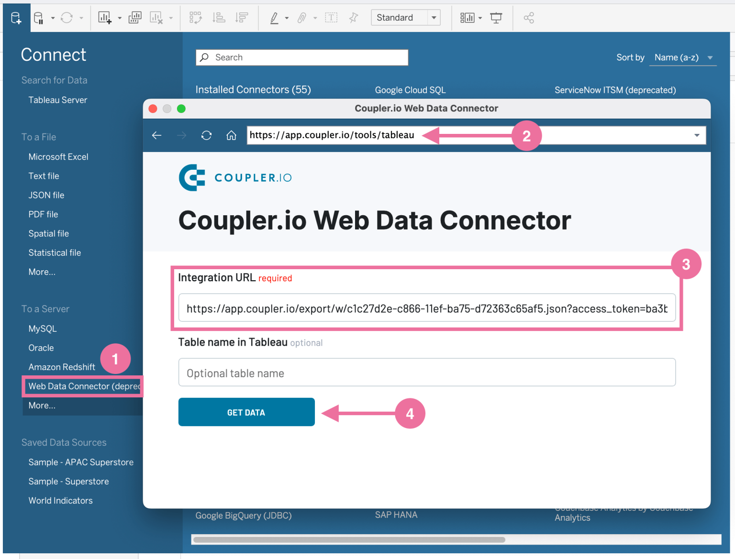Open the Sample - Superstore saved data source
735x559 pixels.
coord(68,481)
